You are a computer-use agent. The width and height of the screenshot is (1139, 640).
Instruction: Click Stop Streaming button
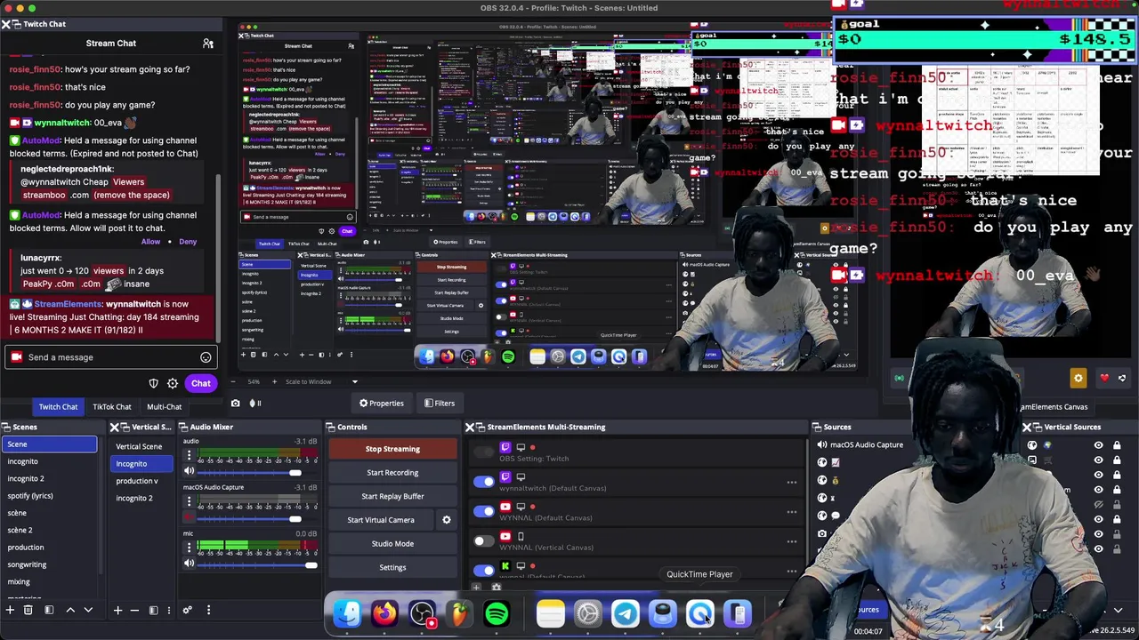coord(392,449)
